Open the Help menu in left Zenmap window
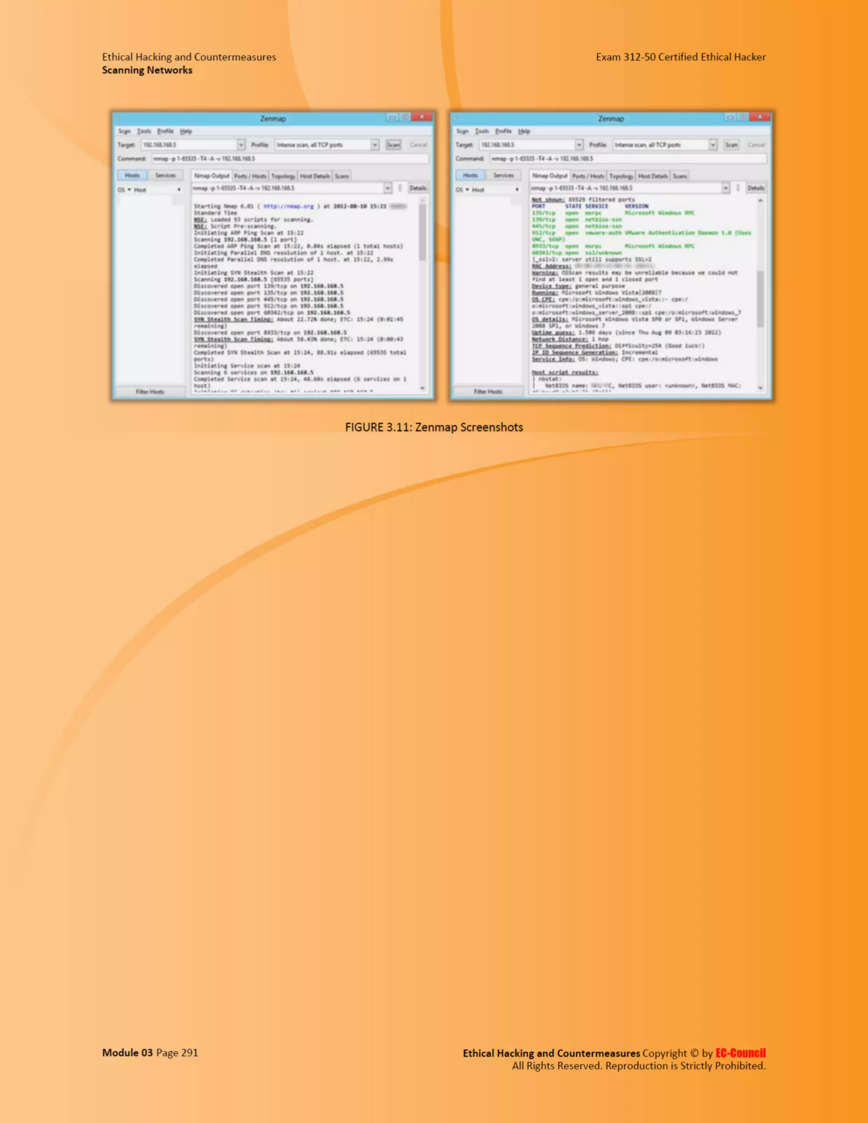The width and height of the screenshot is (868, 1123). (186, 132)
